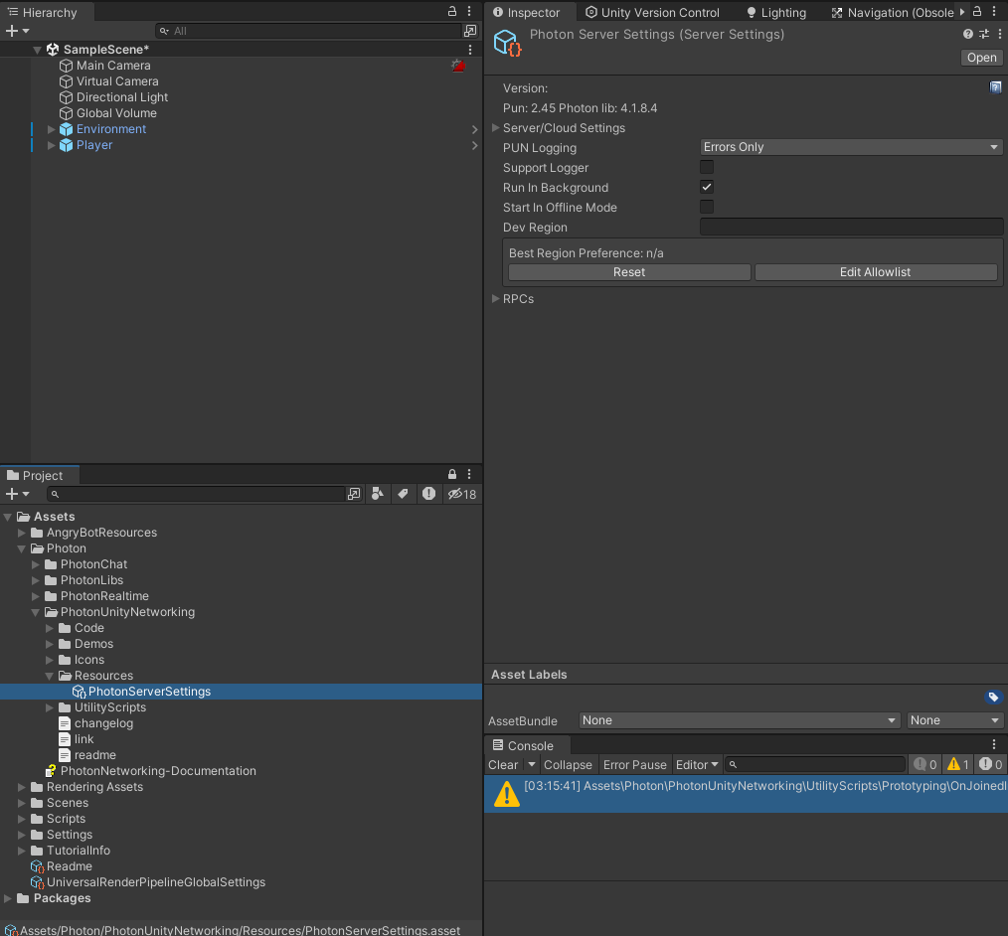
Task: Open Inspector presets slider icon
Action: coord(983,34)
